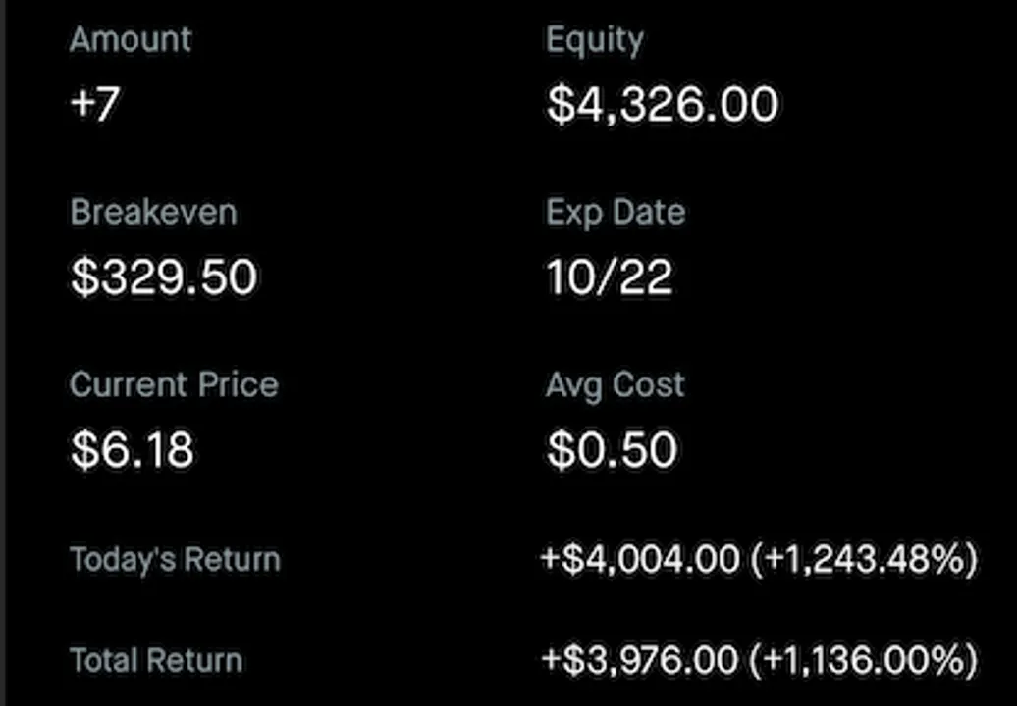The width and height of the screenshot is (1017, 706).
Task: Select the $329.50 breakeven value
Action: click(x=164, y=277)
